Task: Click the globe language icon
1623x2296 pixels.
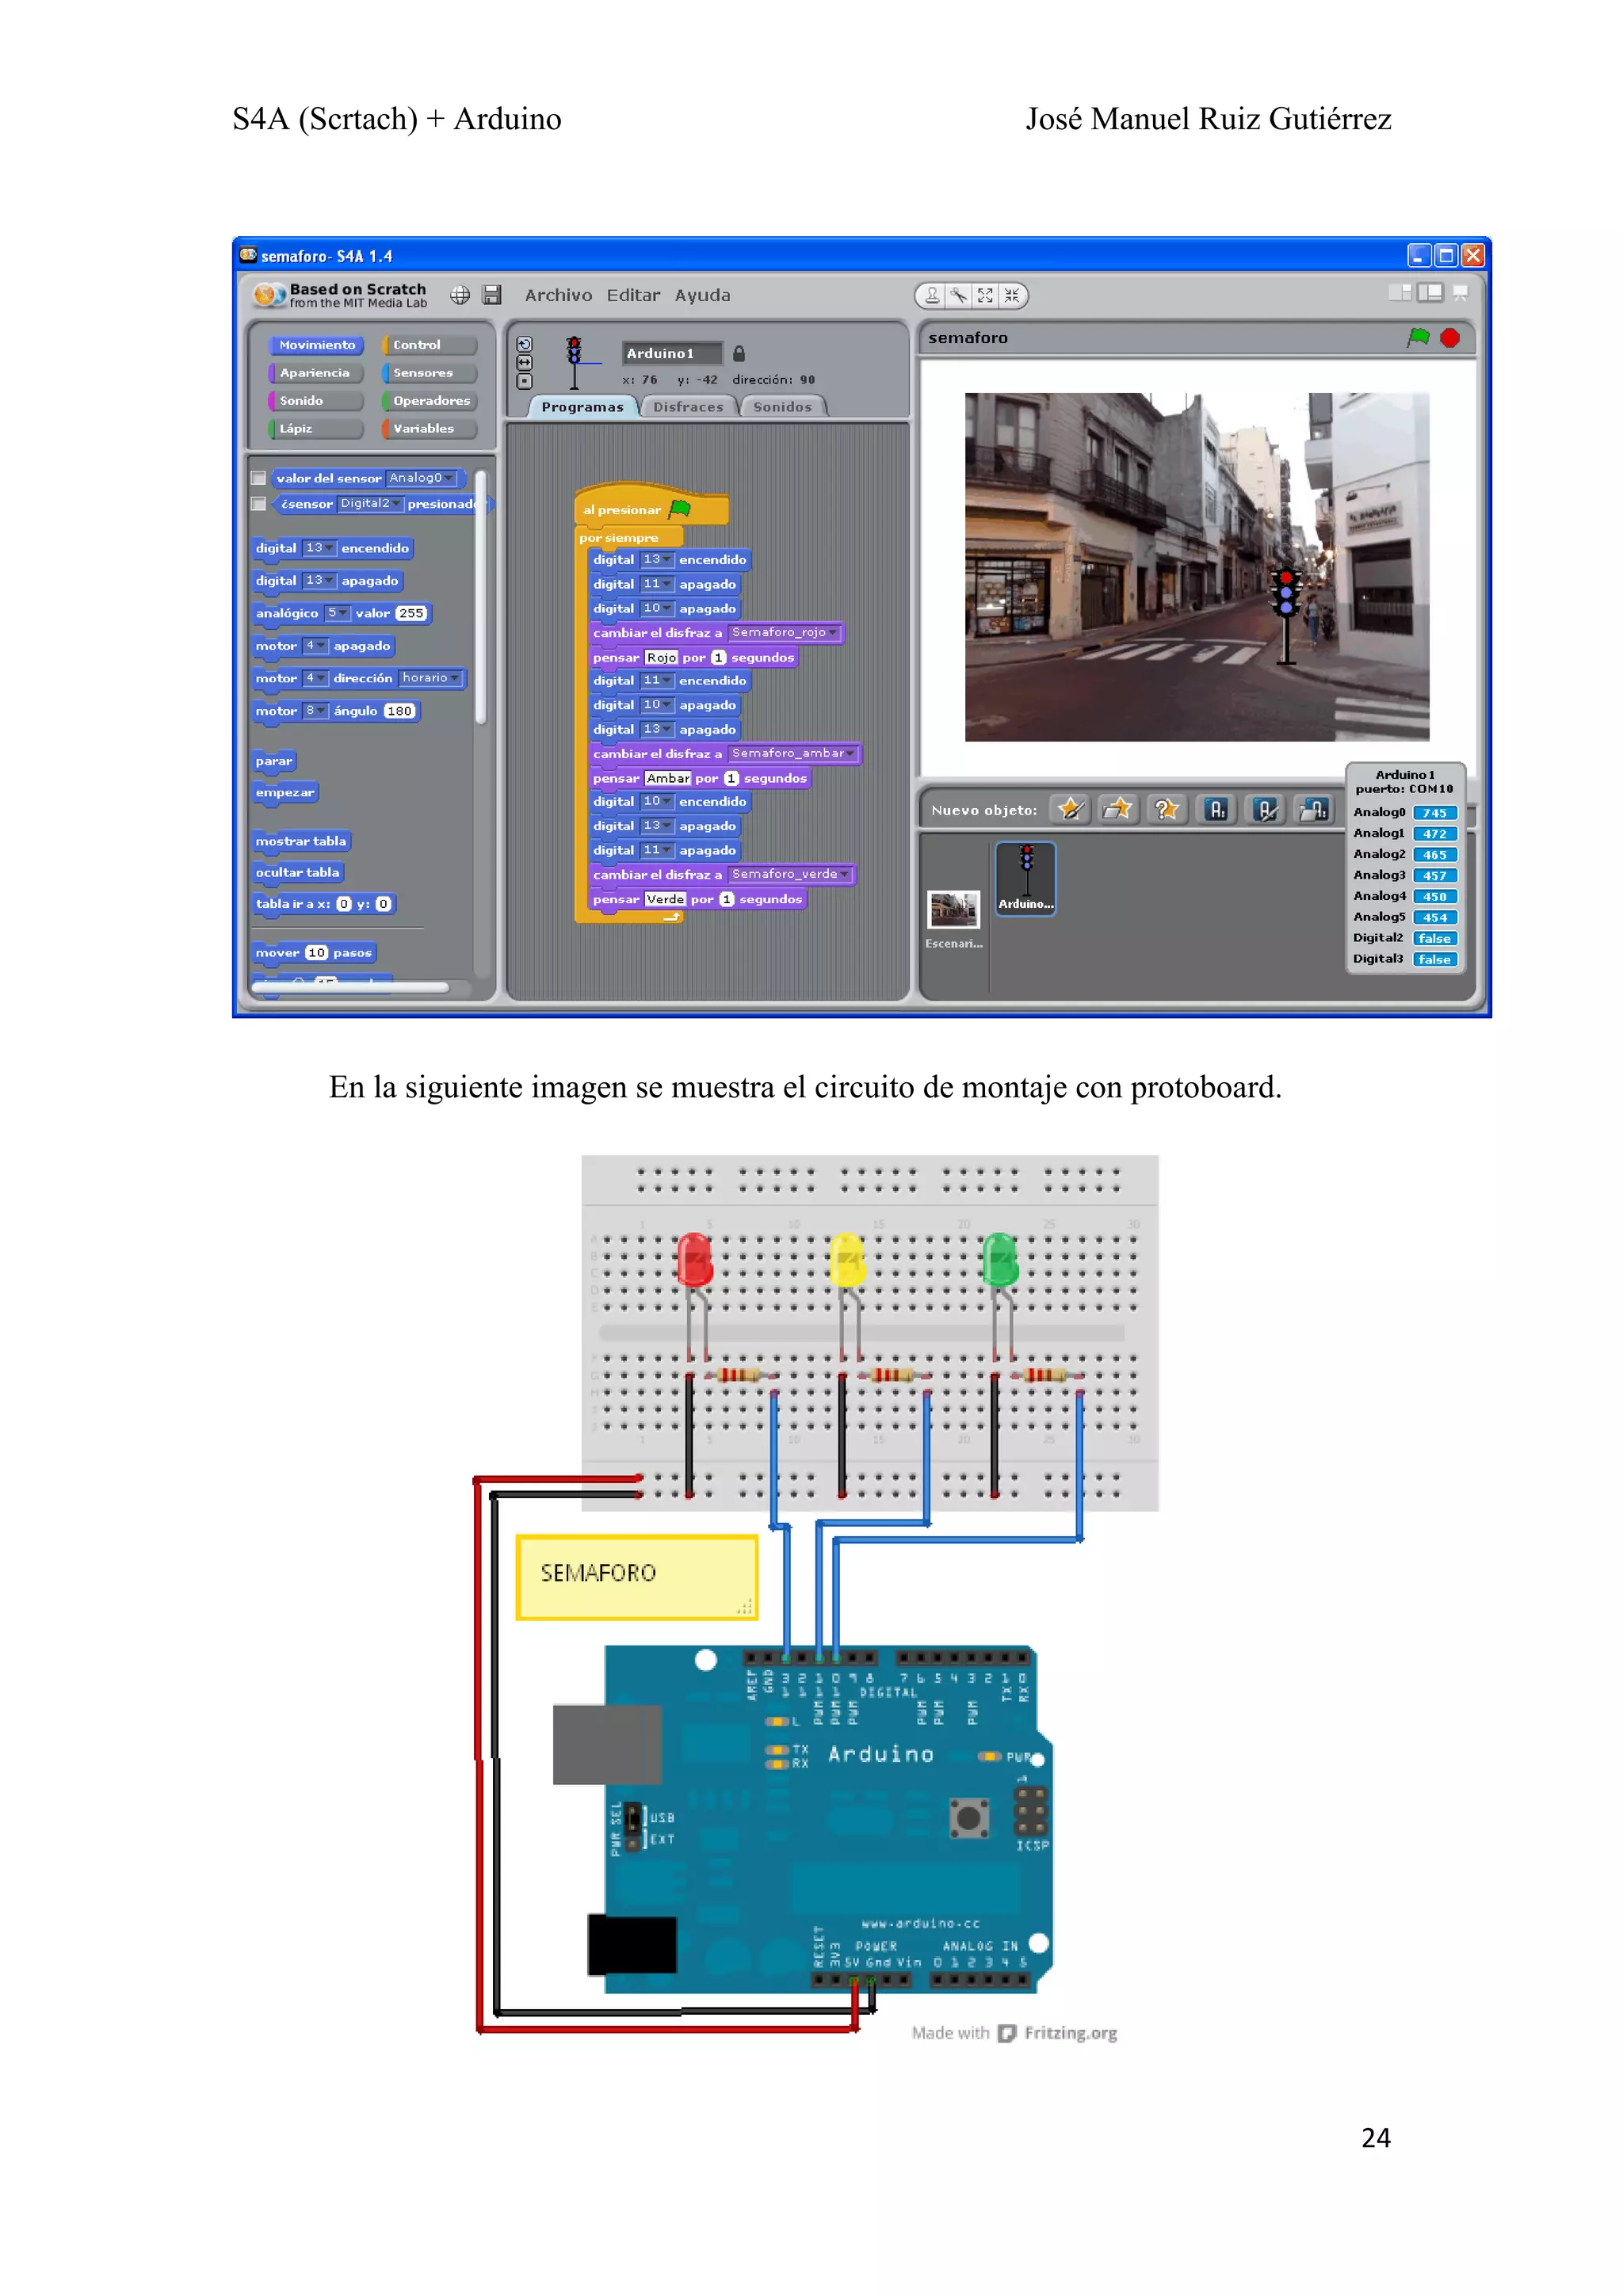Action: click(460, 295)
